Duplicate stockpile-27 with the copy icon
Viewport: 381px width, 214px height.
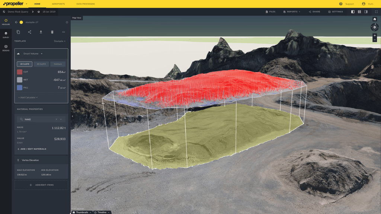pos(18,32)
